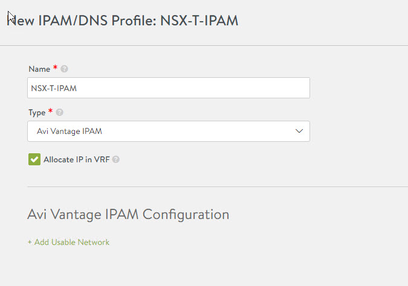Click the red asterisk next to Type
Screen dimensions: 408x286
point(50,112)
